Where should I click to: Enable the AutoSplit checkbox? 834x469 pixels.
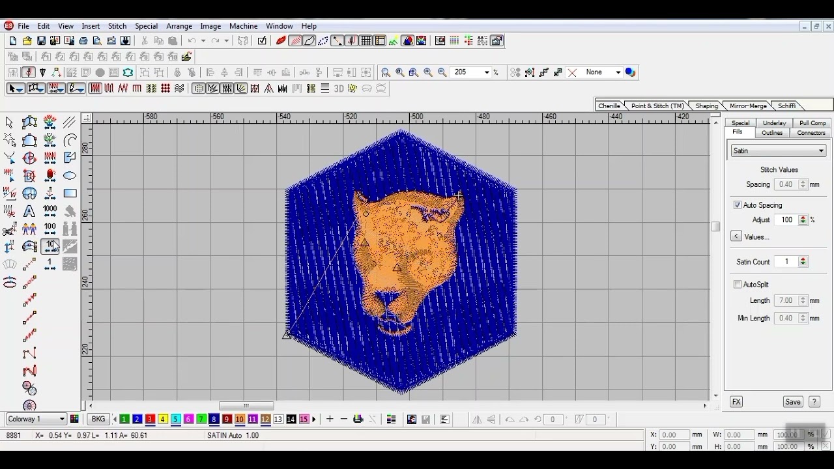tap(738, 284)
